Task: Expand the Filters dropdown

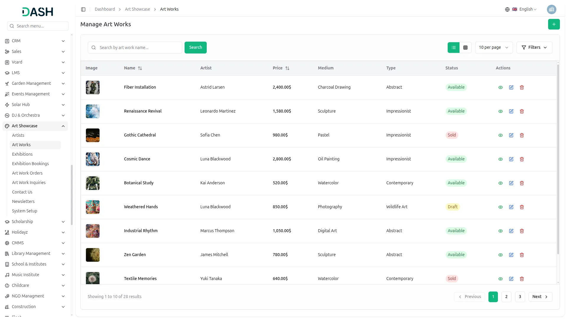Action: coord(534,48)
